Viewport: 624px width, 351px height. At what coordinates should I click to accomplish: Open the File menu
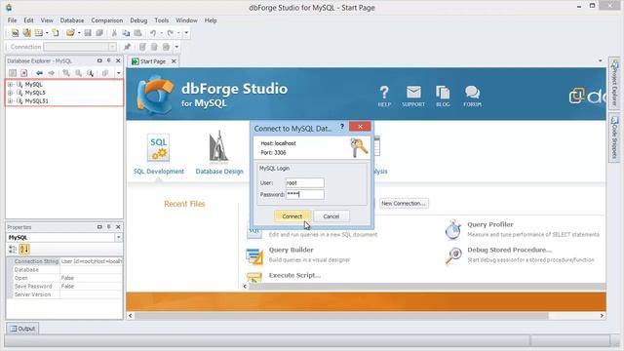(13, 20)
